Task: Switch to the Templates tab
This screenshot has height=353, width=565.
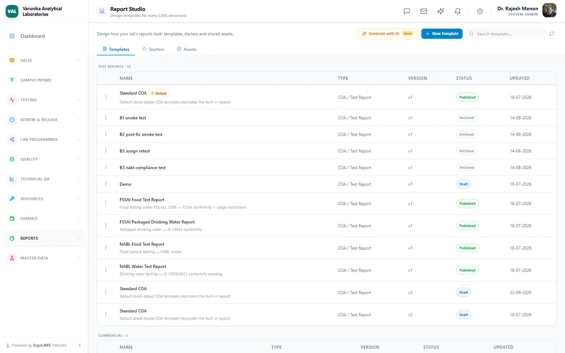Action: click(116, 49)
